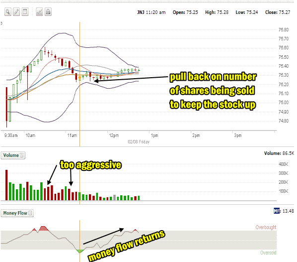297x262 pixels.
Task: Click the gray volume bar
Action: pyautogui.click(x=114, y=198)
